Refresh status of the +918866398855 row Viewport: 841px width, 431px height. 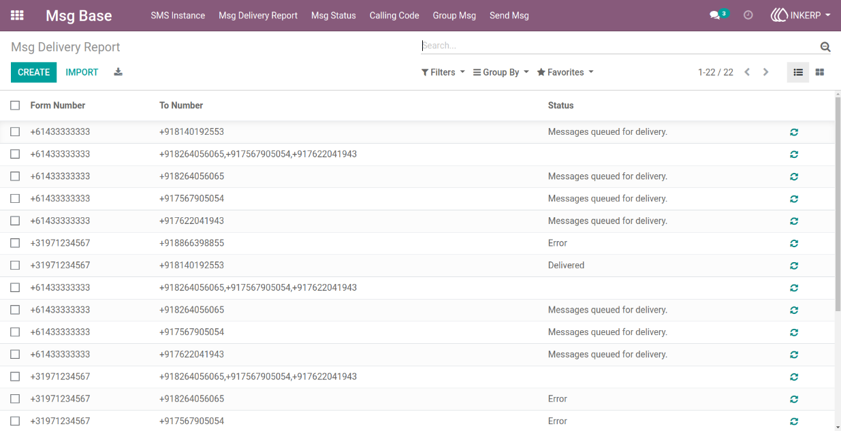(x=794, y=243)
